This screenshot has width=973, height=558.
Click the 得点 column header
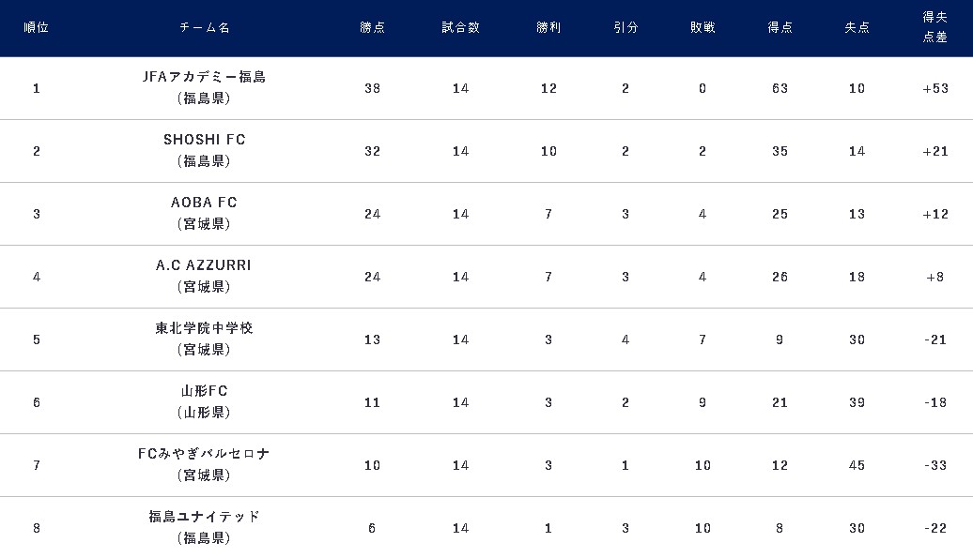pyautogui.click(x=780, y=27)
